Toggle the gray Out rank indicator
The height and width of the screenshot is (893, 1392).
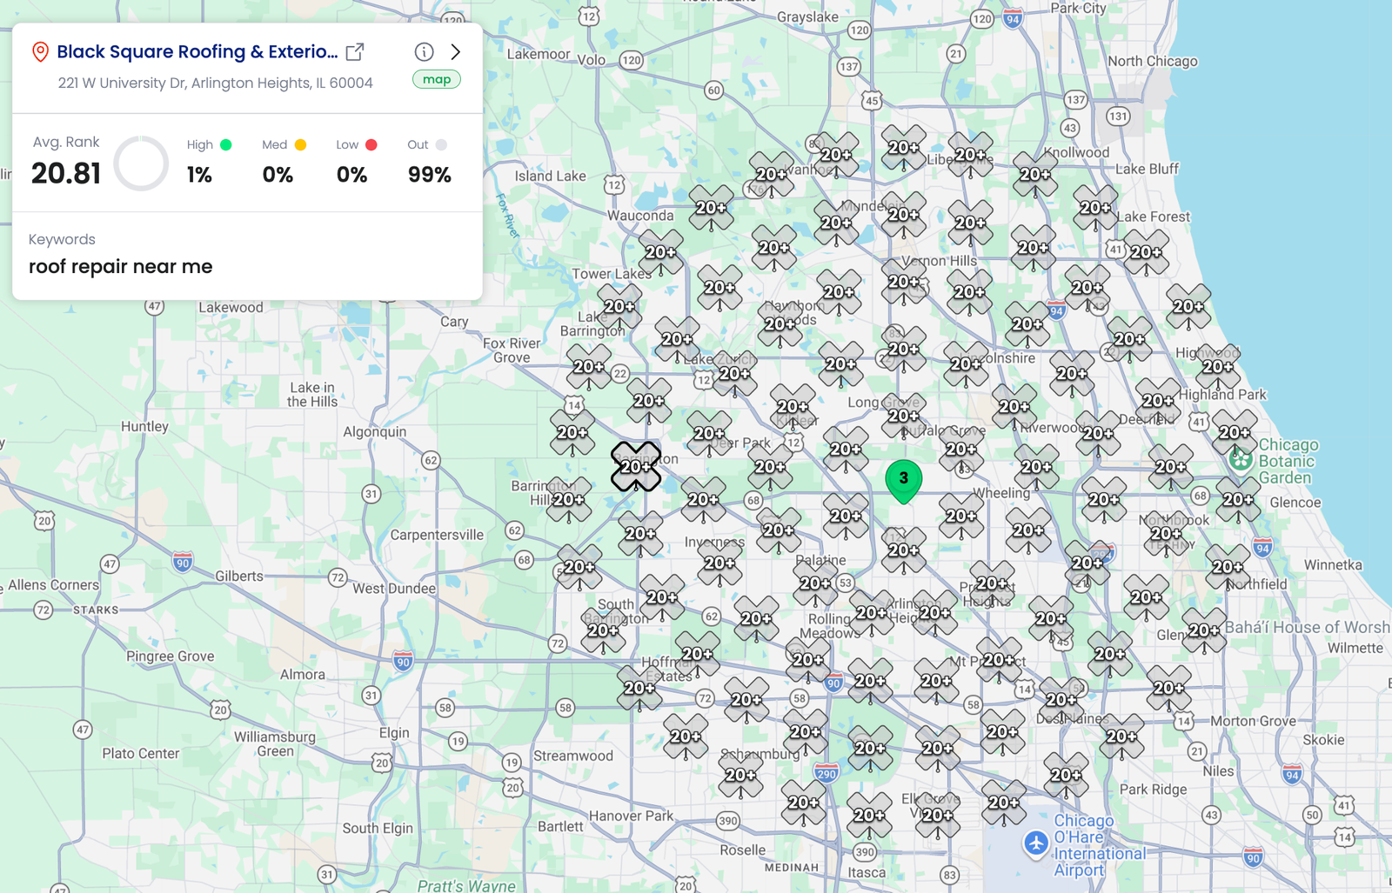pos(442,144)
